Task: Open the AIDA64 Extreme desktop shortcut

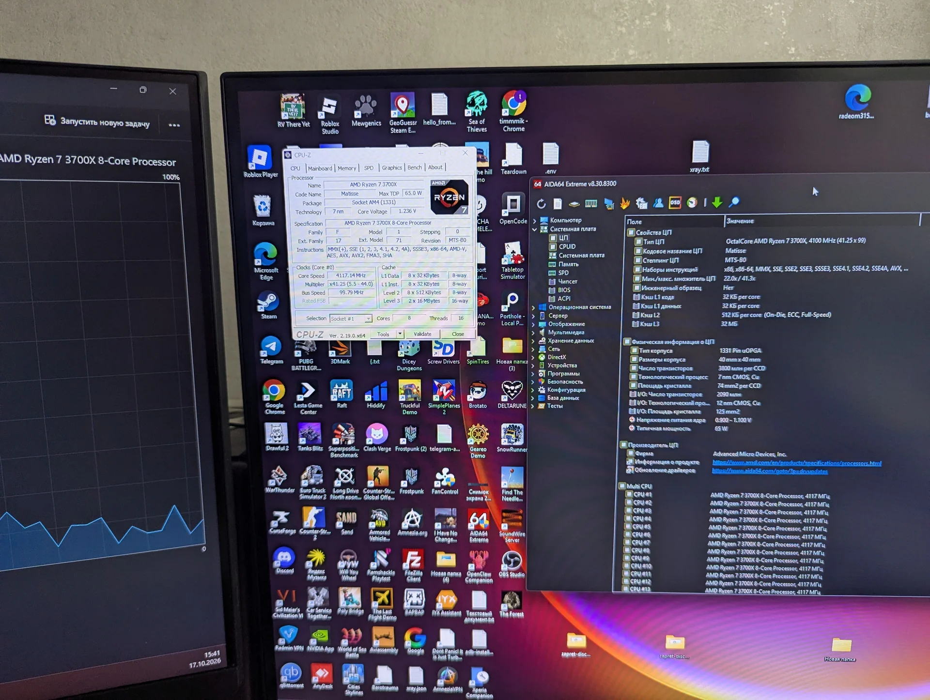Action: (x=479, y=526)
